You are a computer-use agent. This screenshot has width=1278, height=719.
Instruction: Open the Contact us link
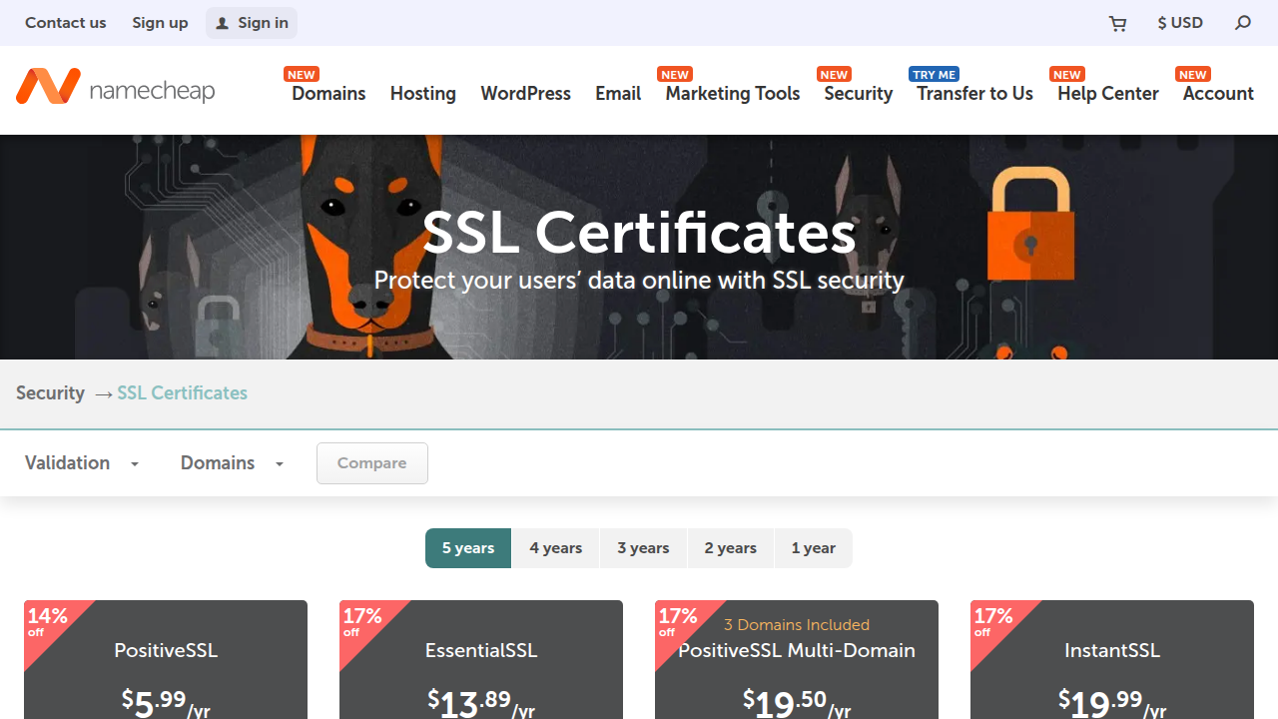[66, 23]
